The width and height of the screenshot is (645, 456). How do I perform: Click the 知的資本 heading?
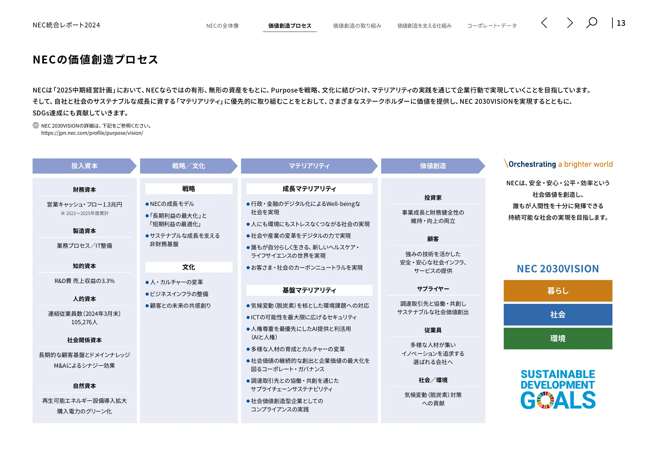click(84, 266)
